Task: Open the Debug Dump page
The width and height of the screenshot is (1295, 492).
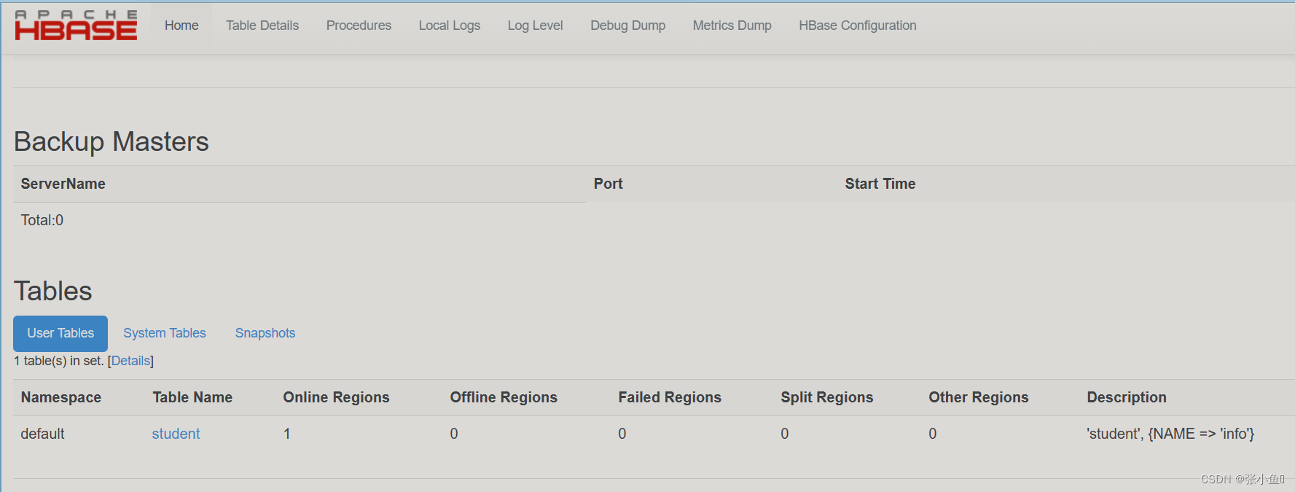Action: (627, 25)
